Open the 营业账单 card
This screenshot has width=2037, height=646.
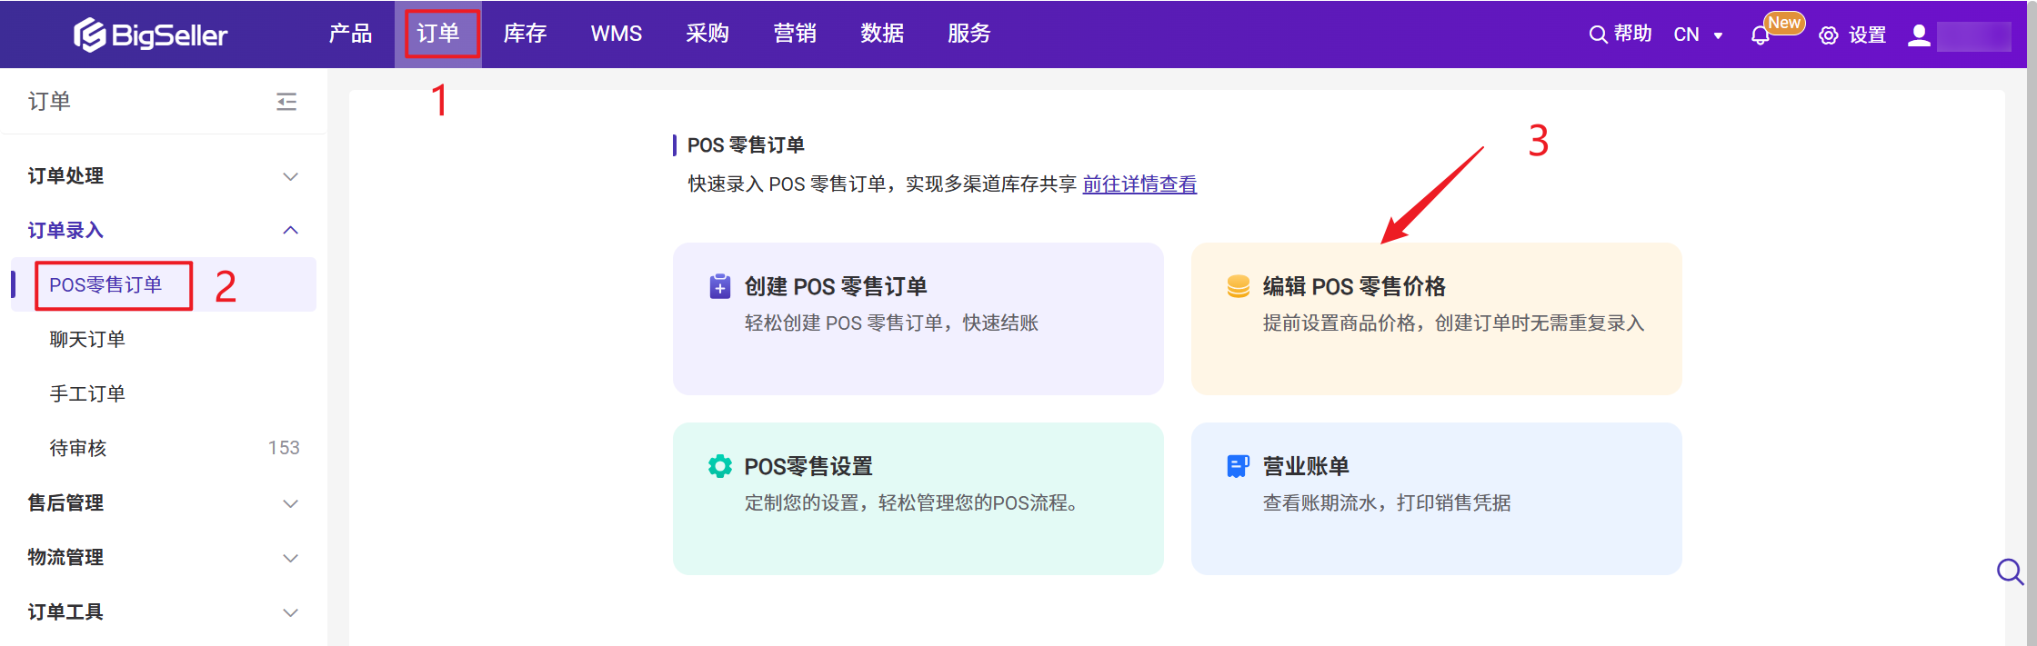point(1436,498)
